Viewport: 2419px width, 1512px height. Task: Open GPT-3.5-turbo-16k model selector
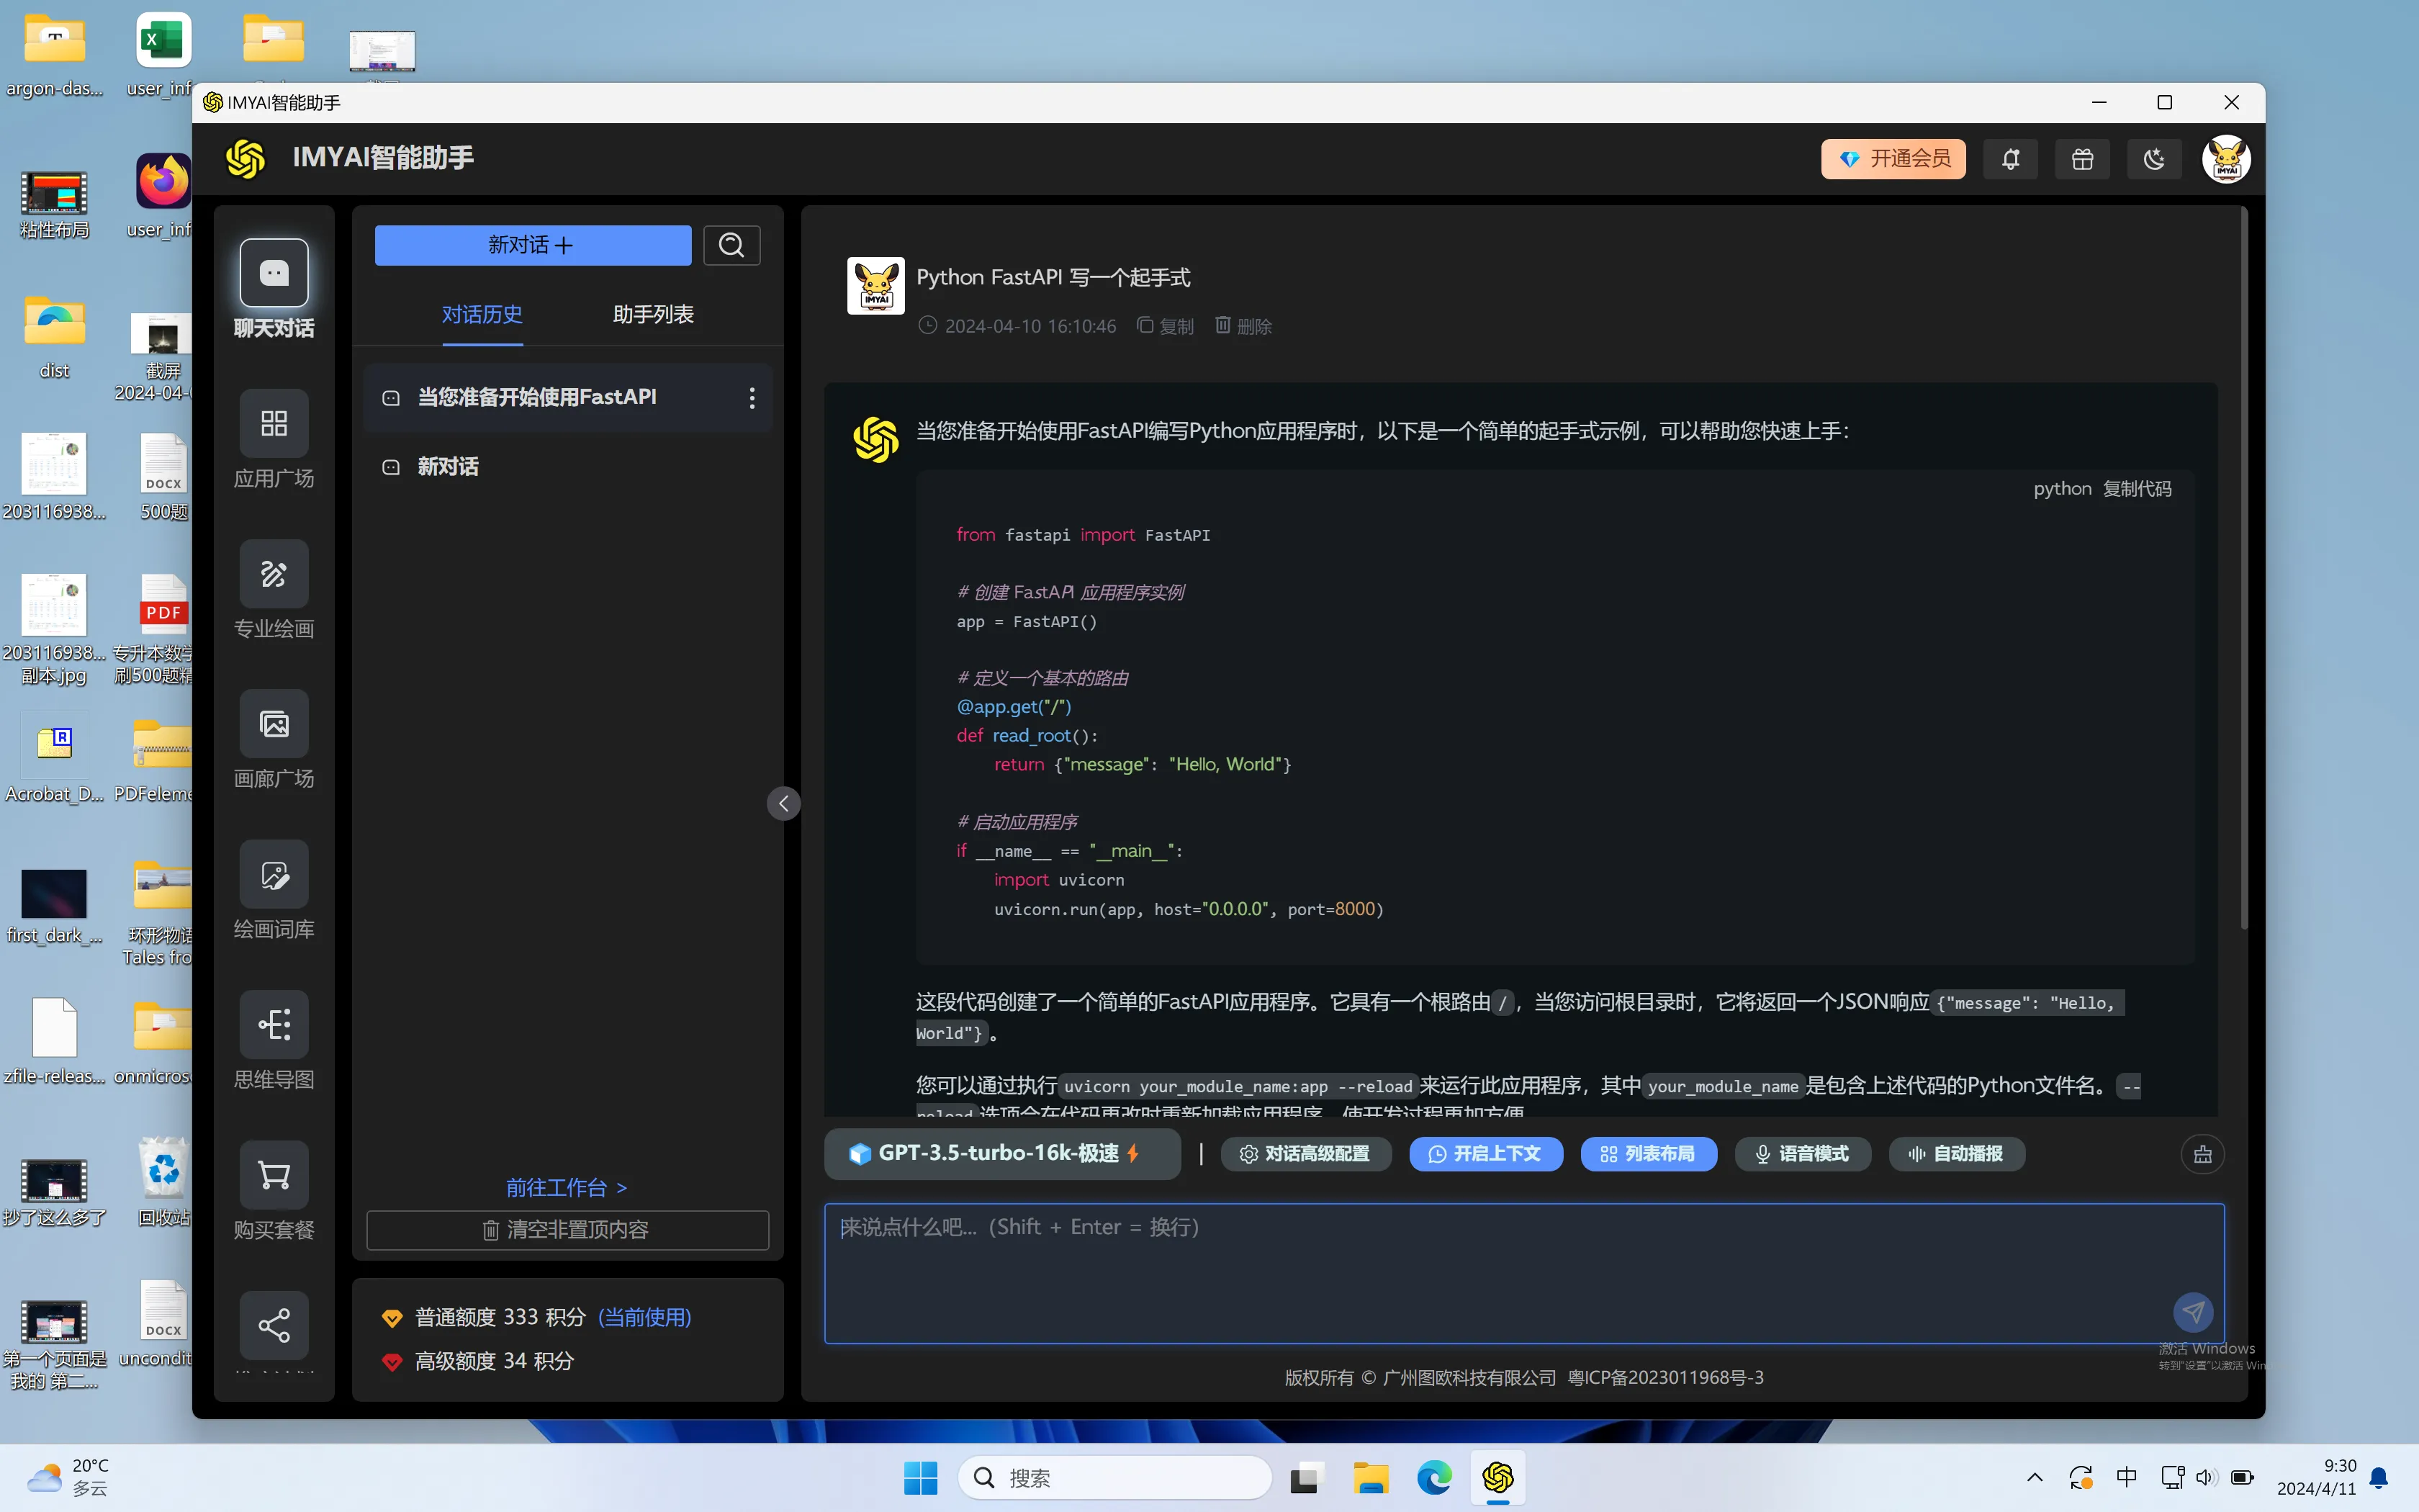pyautogui.click(x=1003, y=1154)
